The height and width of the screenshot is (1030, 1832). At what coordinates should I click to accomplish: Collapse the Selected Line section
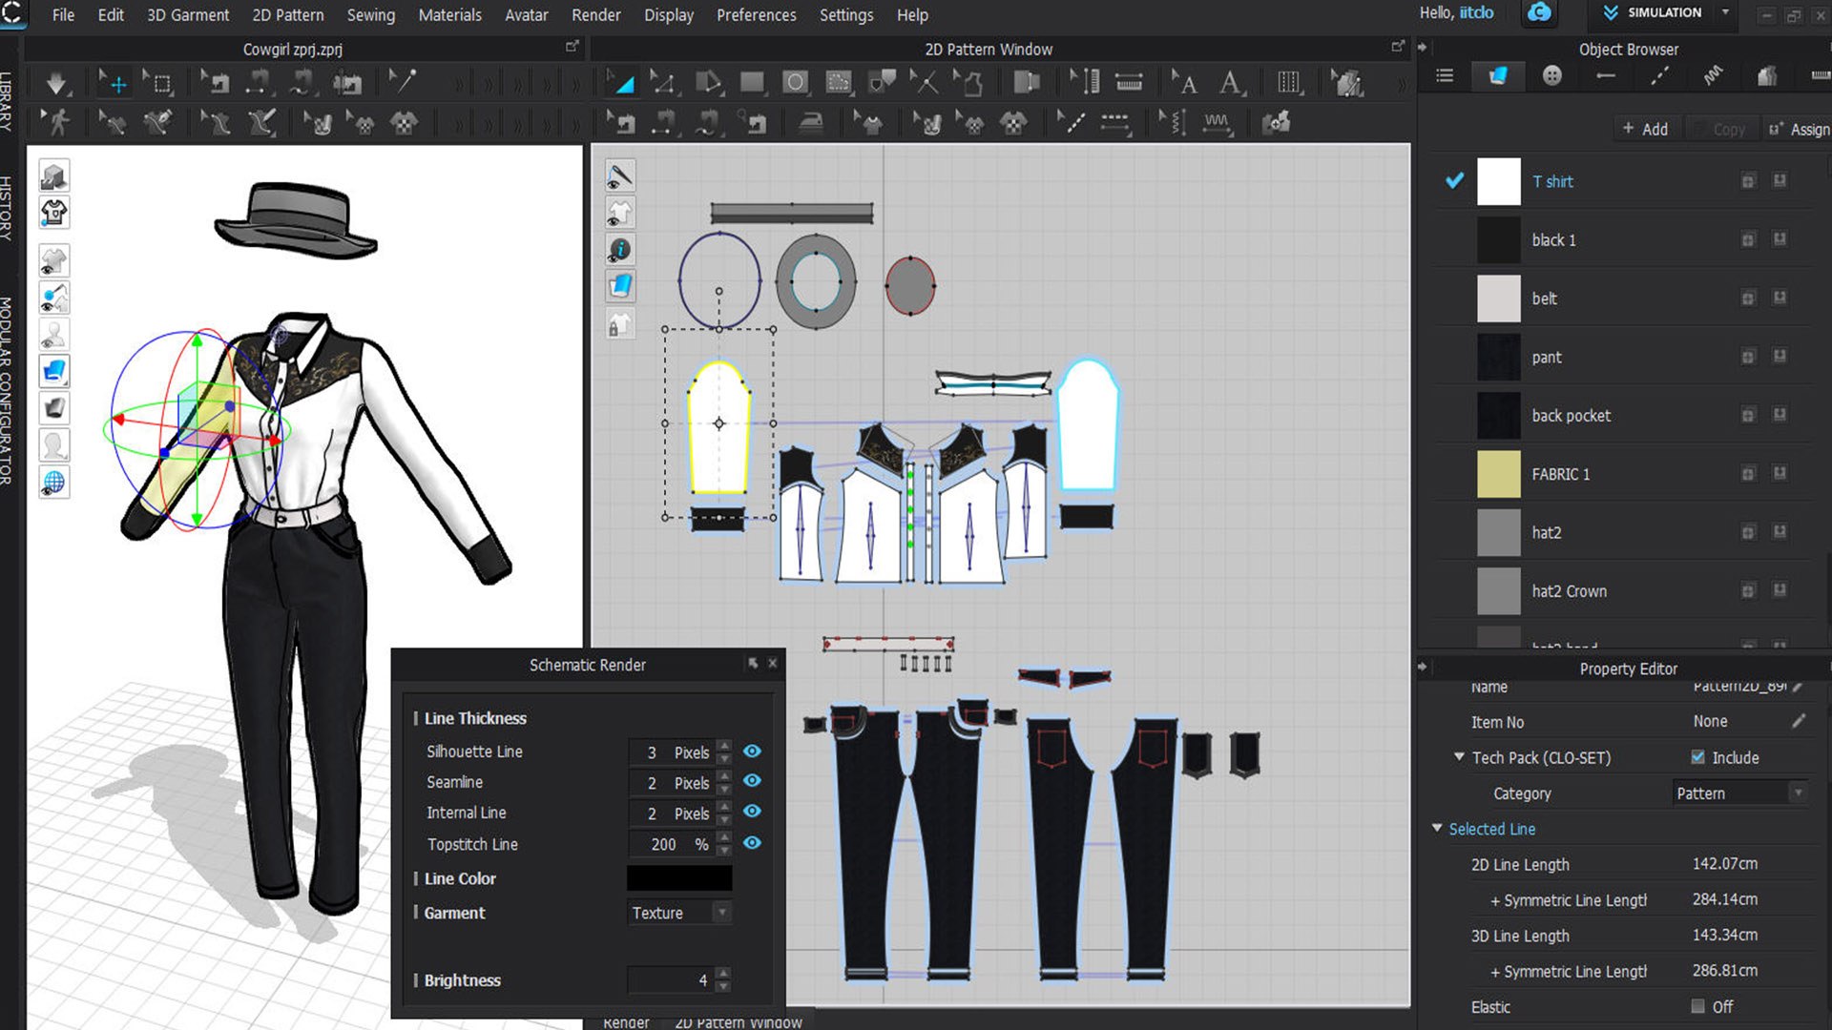pyautogui.click(x=1437, y=829)
